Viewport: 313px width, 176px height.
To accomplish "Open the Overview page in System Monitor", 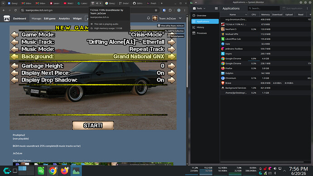I will (205, 15).
